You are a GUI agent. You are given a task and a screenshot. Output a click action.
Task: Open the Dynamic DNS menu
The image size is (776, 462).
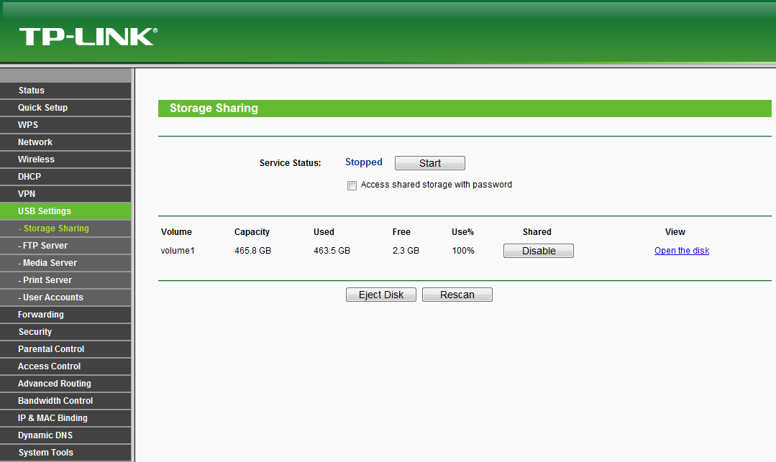pos(65,435)
